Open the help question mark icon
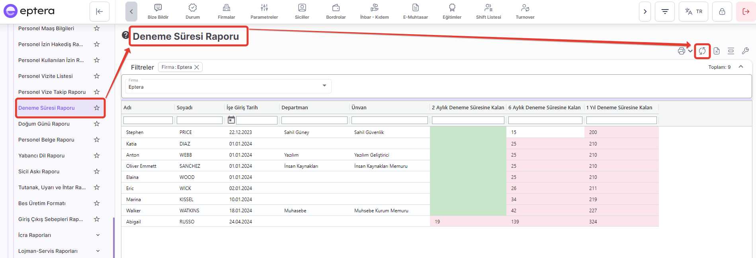 125,35
